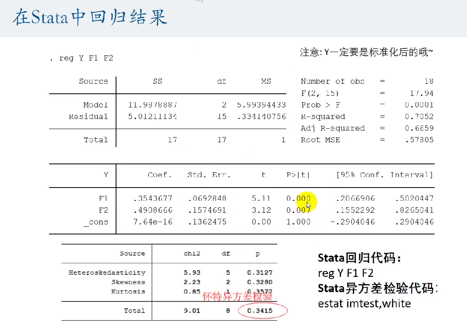Click the code line 'estat imtest,white'
The width and height of the screenshot is (467, 325).
tap(364, 304)
